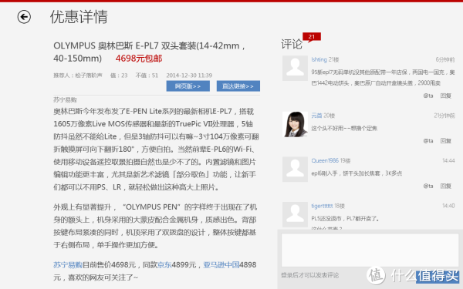
Task: Follow the 亚马逊中国 link
Action: pyautogui.click(x=221, y=265)
